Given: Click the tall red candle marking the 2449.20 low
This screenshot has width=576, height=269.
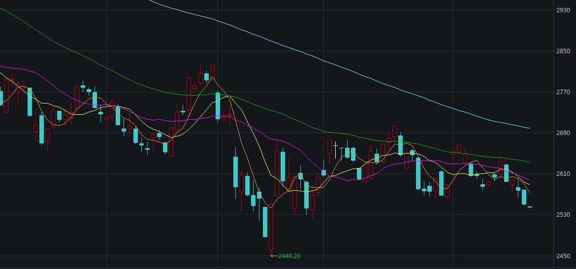Looking at the screenshot, I should (271, 227).
